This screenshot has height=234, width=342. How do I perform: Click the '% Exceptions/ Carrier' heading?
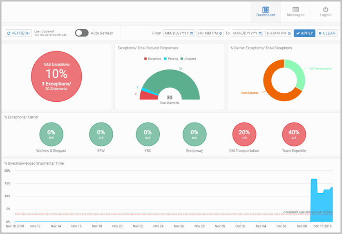21,117
